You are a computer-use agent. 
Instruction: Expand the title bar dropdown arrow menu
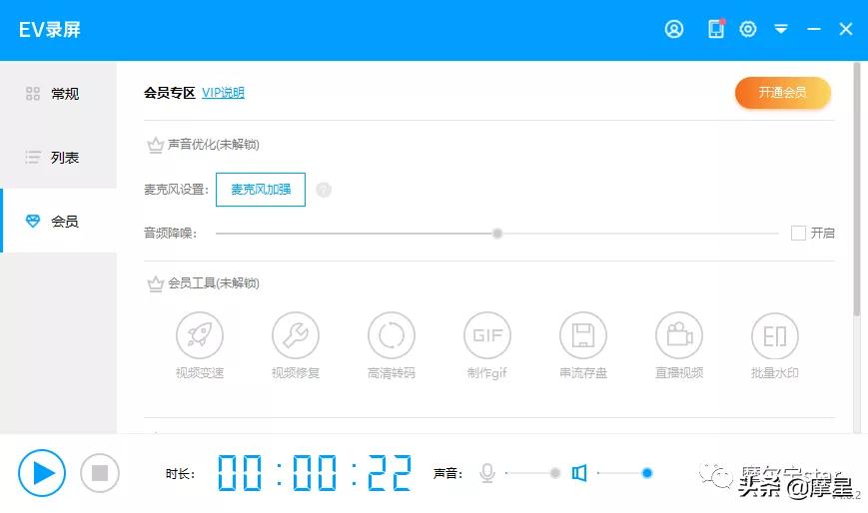[780, 29]
